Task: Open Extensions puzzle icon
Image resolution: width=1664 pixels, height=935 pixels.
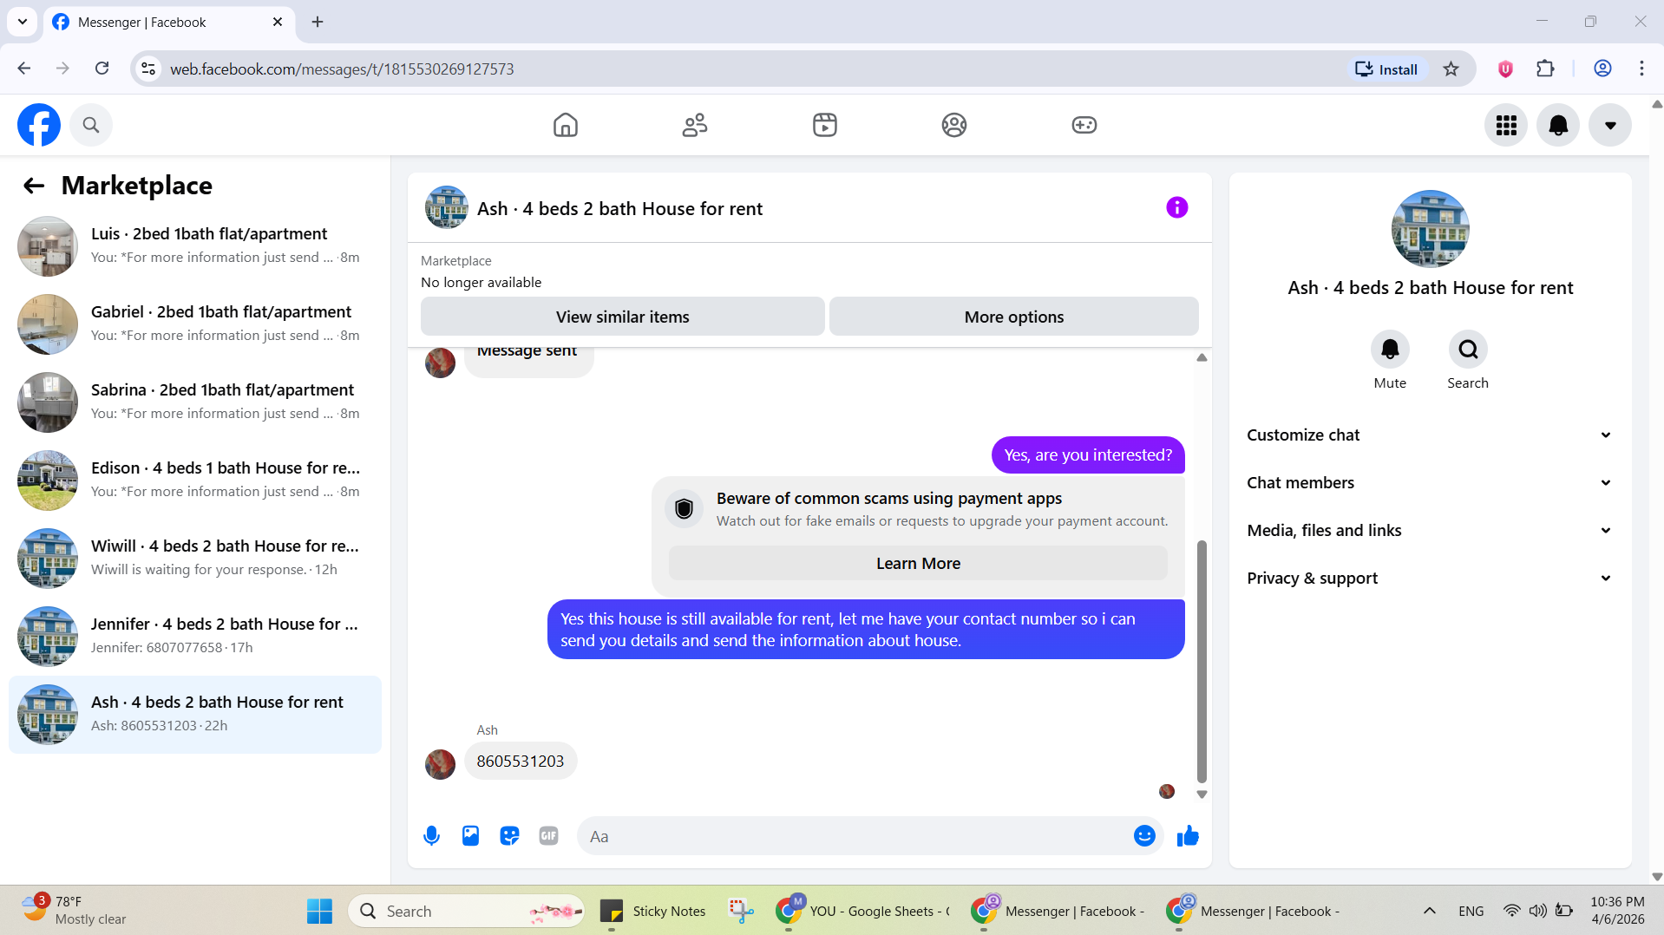Action: tap(1545, 69)
